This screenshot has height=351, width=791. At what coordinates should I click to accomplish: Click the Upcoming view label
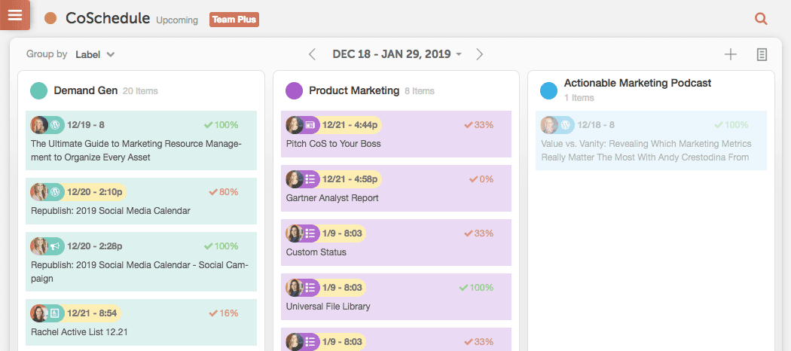177,20
